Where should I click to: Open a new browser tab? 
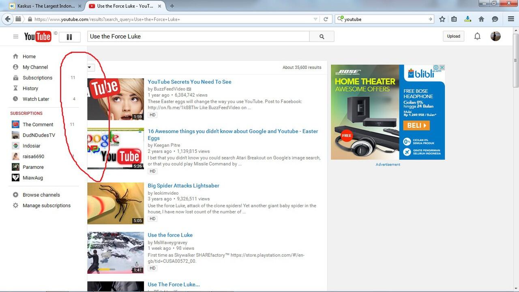pos(172,6)
